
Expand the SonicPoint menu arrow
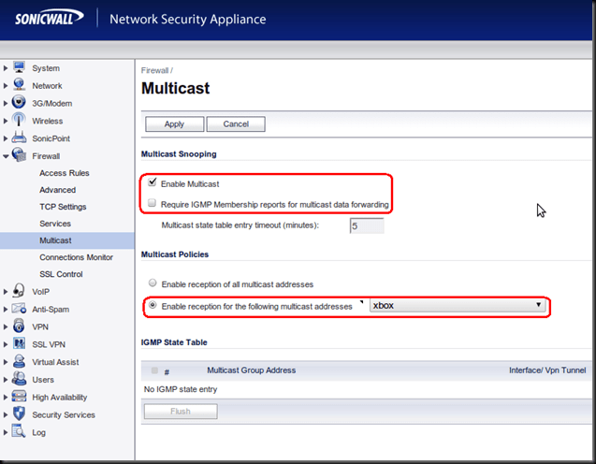(x=6, y=138)
